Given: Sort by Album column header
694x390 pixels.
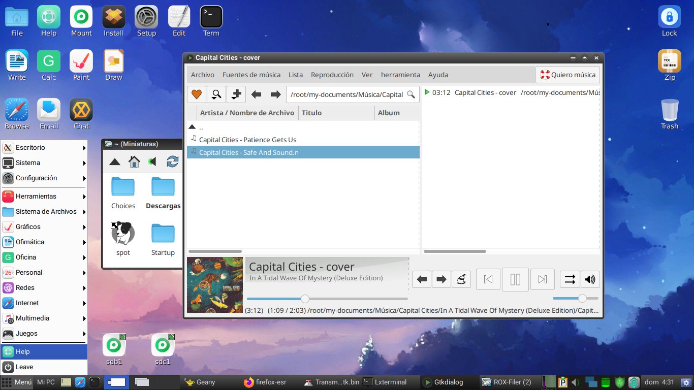Looking at the screenshot, I should [x=397, y=113].
